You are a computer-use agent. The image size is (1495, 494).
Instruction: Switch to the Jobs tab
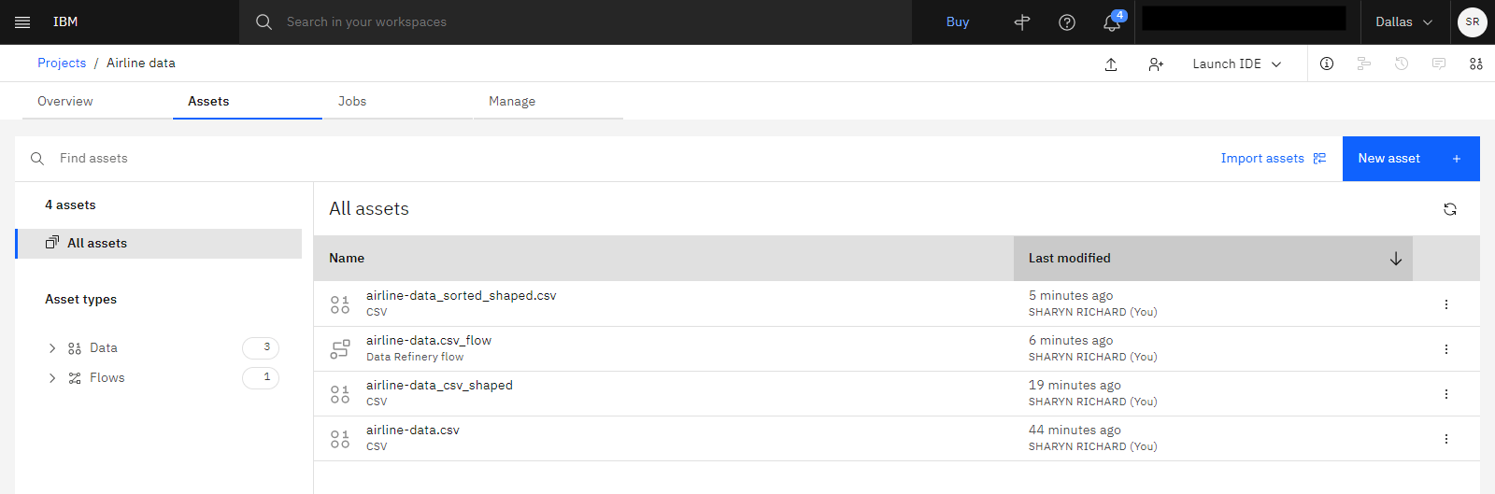pos(352,101)
